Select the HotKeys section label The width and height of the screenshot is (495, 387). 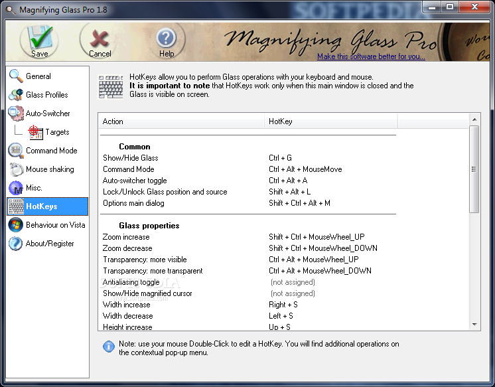pos(42,206)
